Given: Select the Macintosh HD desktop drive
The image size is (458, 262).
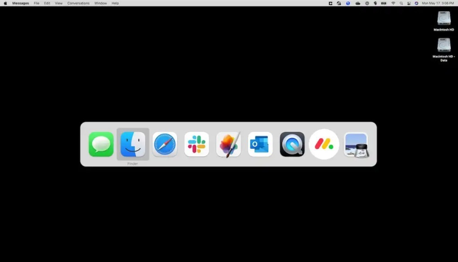Looking at the screenshot, I should [x=444, y=21].
